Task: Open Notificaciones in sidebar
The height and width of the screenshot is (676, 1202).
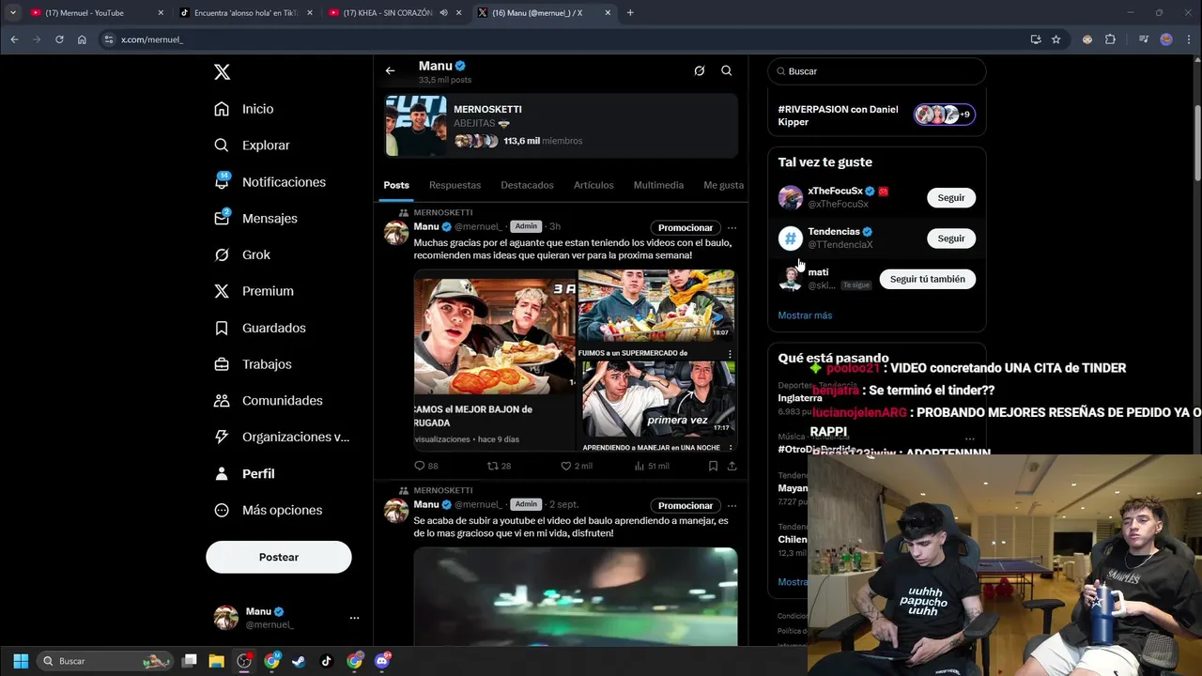Action: [270, 182]
